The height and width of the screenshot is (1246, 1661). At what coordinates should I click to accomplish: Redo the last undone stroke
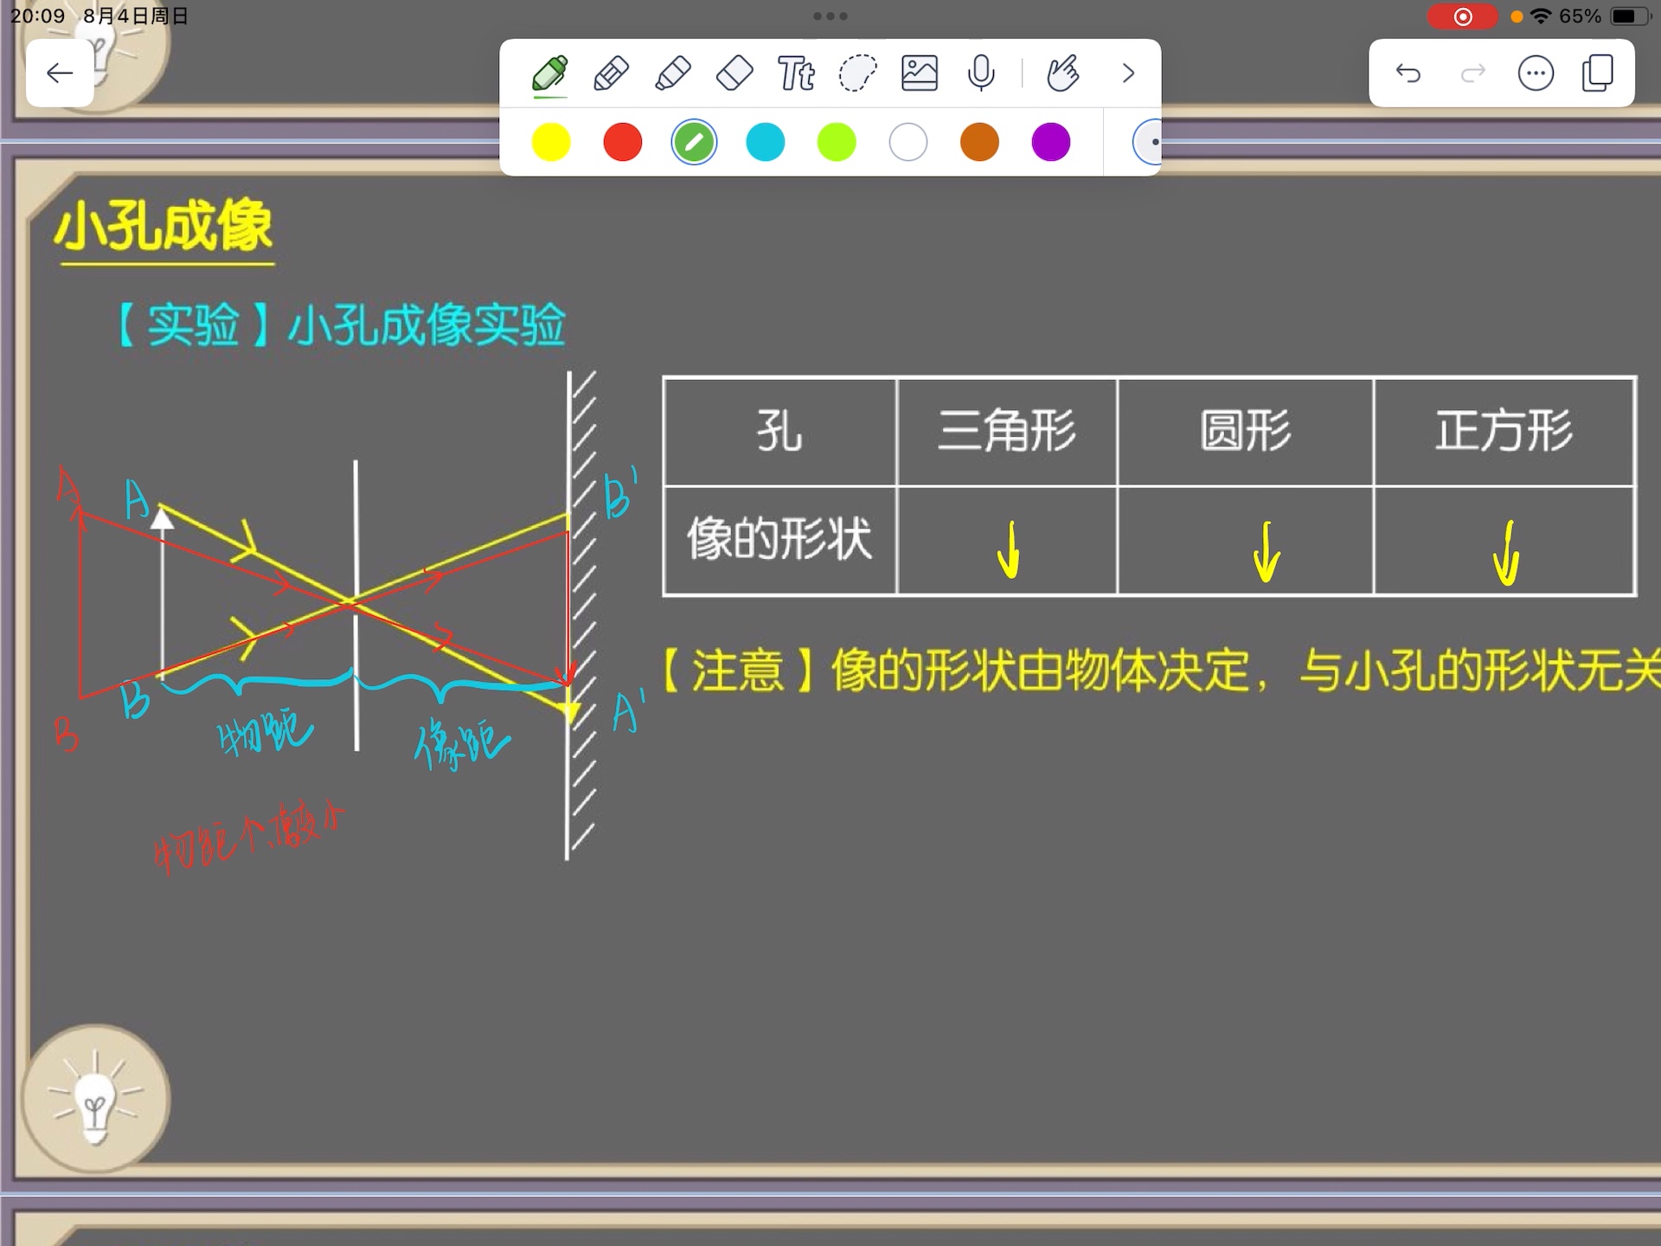[1472, 74]
